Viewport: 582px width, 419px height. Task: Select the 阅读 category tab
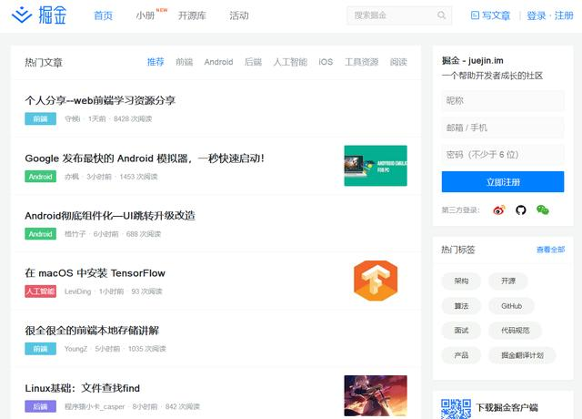pyautogui.click(x=398, y=62)
